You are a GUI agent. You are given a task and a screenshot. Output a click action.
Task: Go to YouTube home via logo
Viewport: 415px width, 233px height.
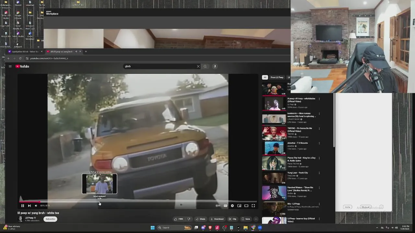pos(22,66)
